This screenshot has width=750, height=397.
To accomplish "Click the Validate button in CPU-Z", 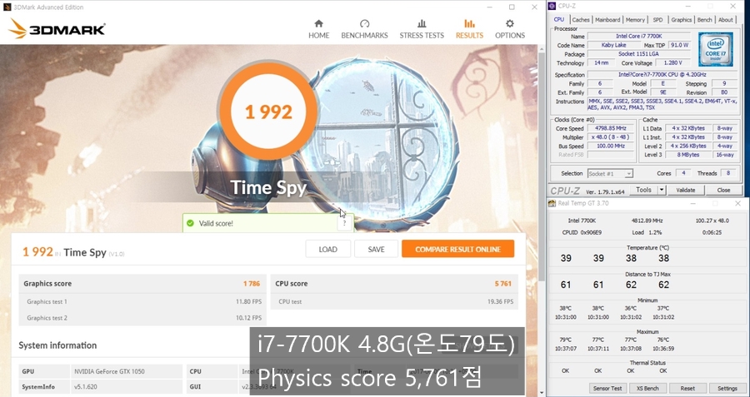I will pyautogui.click(x=686, y=190).
